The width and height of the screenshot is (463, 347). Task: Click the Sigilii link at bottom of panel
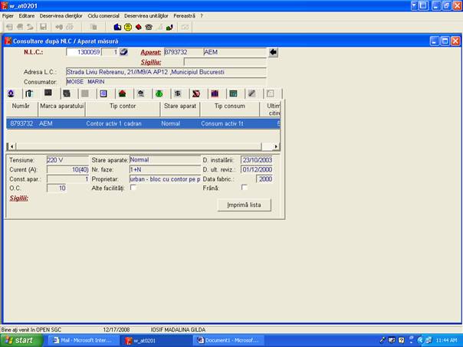click(x=19, y=198)
